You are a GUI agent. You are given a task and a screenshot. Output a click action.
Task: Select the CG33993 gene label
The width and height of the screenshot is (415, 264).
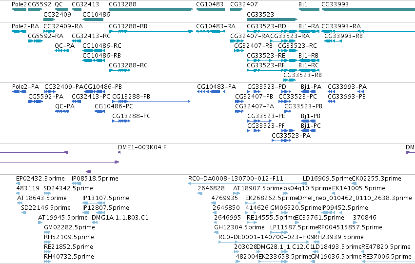pos(335,4)
